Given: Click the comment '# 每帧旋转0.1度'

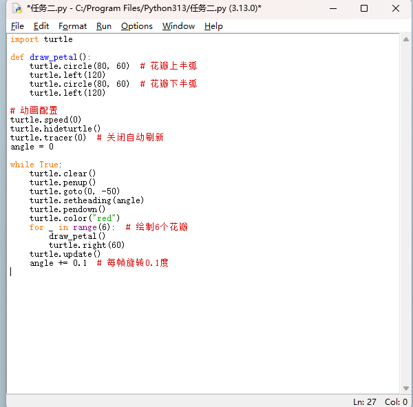Looking at the screenshot, I should pyautogui.click(x=132, y=263).
